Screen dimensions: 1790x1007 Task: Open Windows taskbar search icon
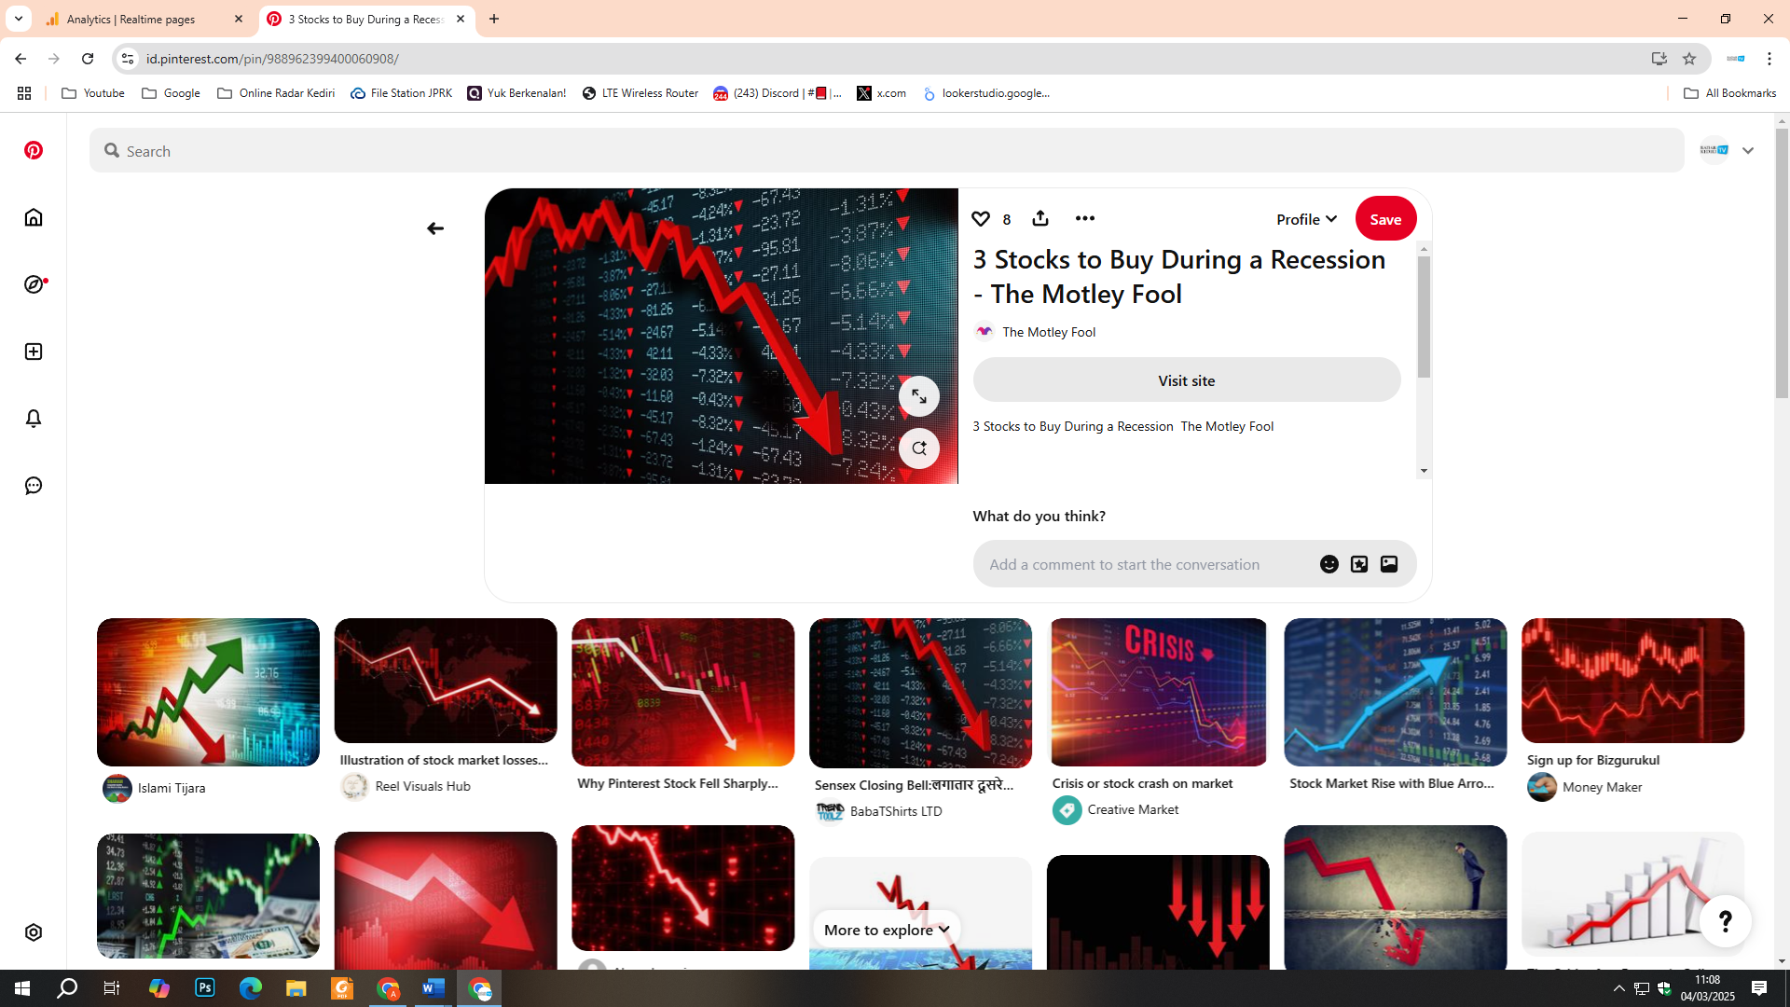pyautogui.click(x=67, y=988)
